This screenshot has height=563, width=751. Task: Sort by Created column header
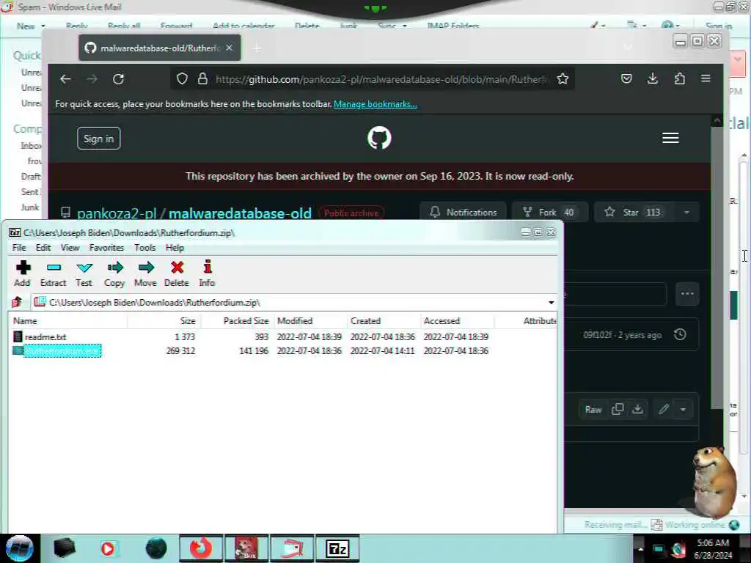click(384, 321)
